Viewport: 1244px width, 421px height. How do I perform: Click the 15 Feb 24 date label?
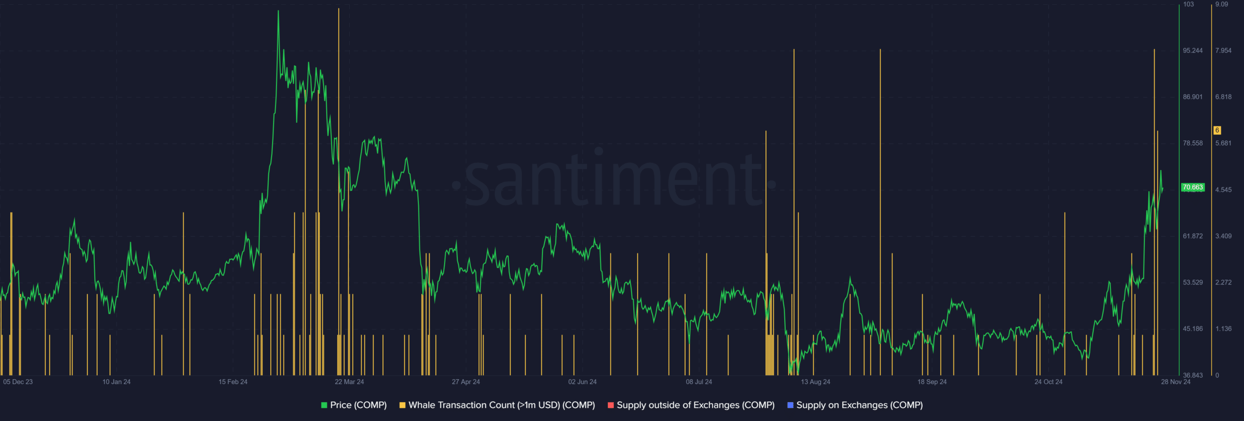tap(233, 382)
